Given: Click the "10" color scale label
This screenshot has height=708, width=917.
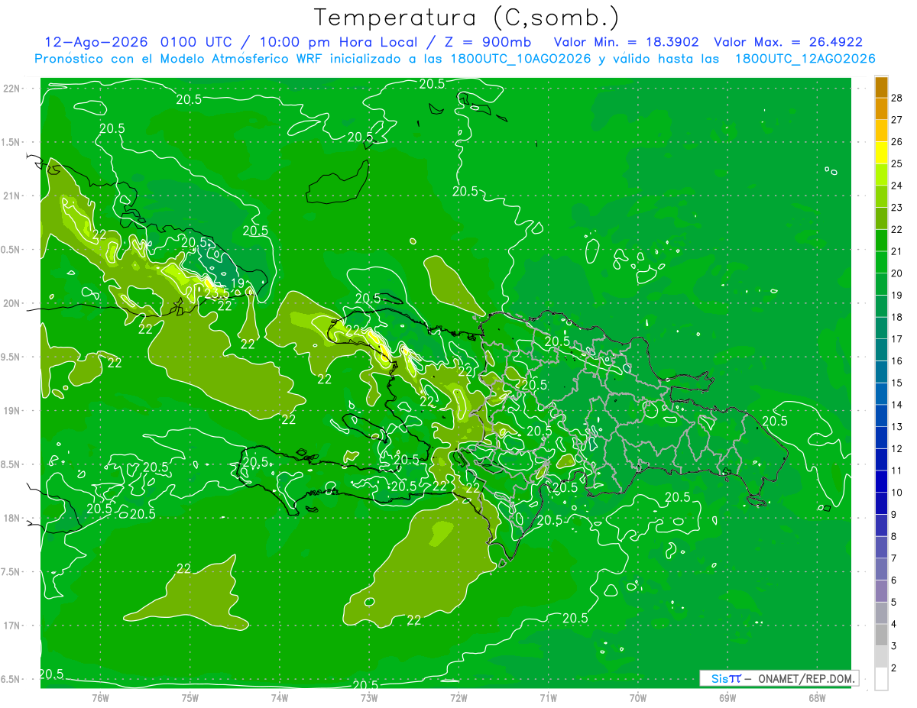Looking at the screenshot, I should [x=896, y=493].
